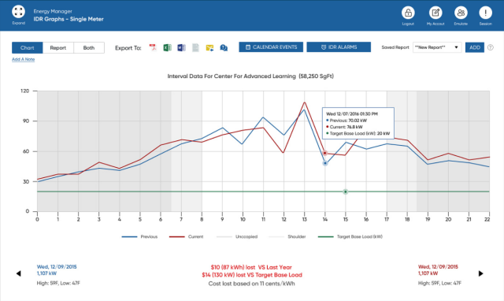Toggle Previous series in legend
Image resolution: width=504 pixels, height=301 pixels.
pos(139,236)
